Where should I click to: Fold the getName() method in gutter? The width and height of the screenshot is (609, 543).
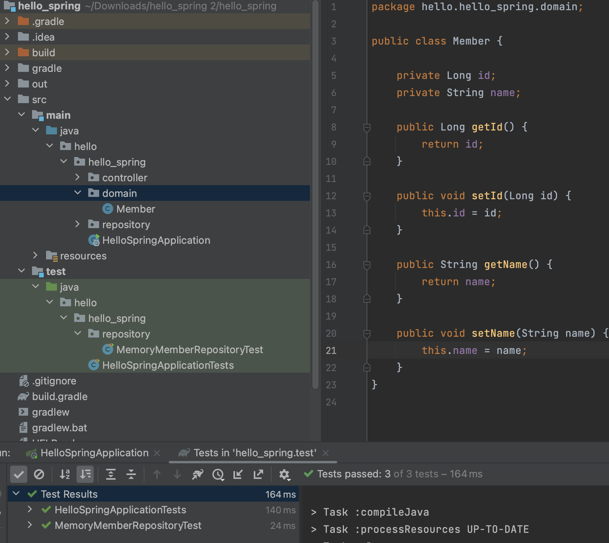pyautogui.click(x=367, y=265)
